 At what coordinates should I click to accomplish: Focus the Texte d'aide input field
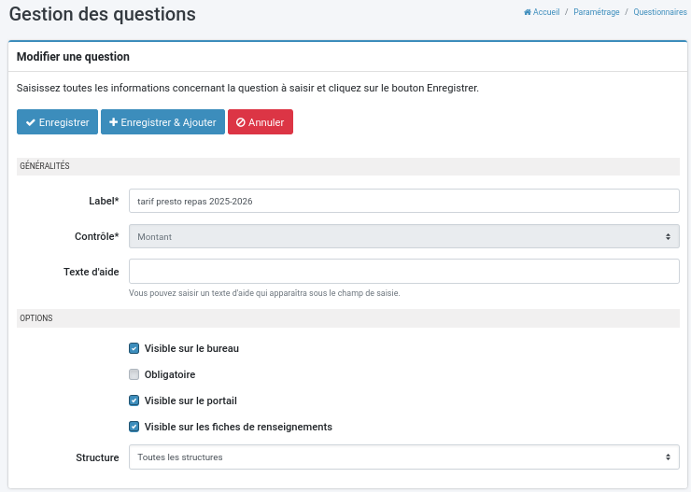[404, 272]
